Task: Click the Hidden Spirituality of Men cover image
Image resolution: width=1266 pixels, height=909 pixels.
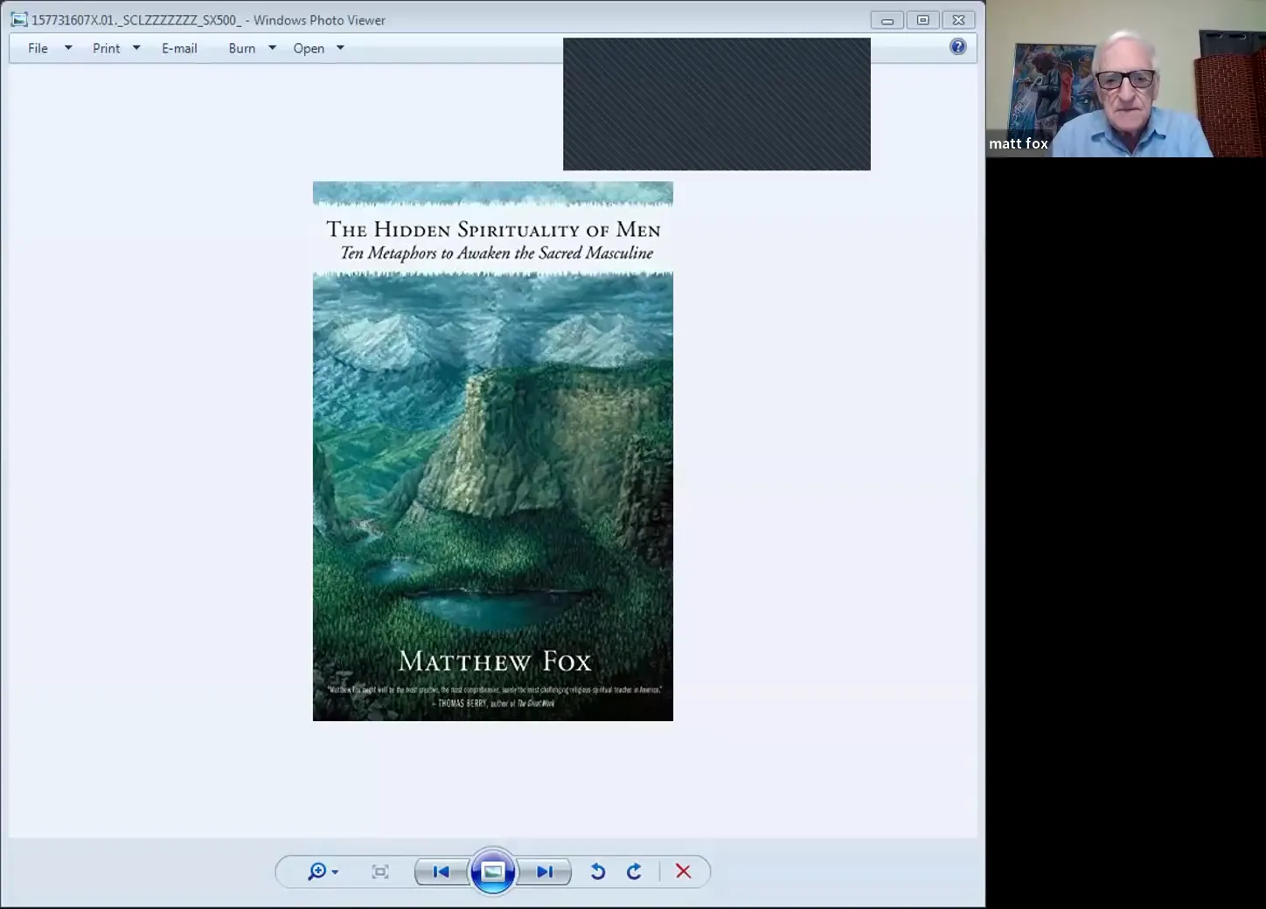Action: tap(493, 451)
